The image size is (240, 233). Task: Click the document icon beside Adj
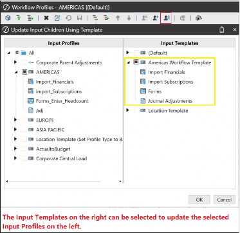(31, 111)
